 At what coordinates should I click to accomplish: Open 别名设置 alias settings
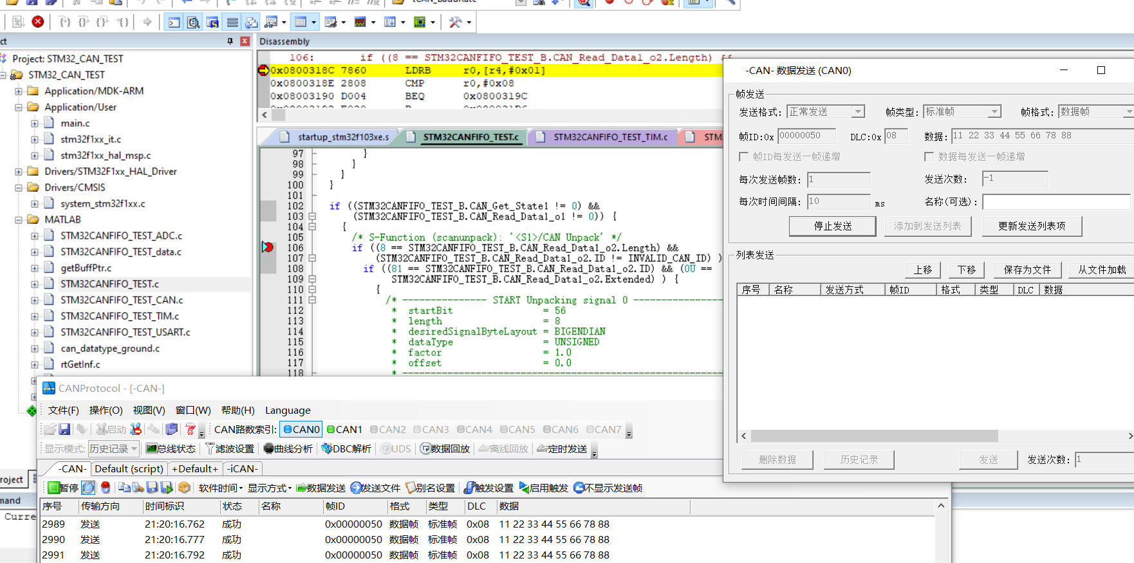430,488
